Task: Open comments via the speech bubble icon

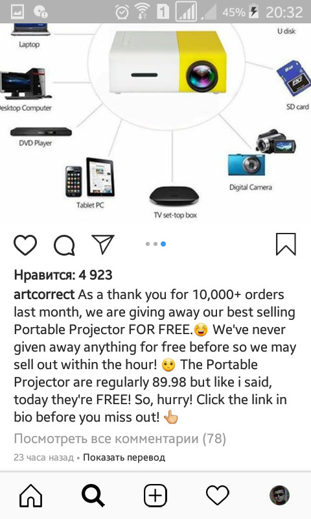Action: (x=64, y=245)
